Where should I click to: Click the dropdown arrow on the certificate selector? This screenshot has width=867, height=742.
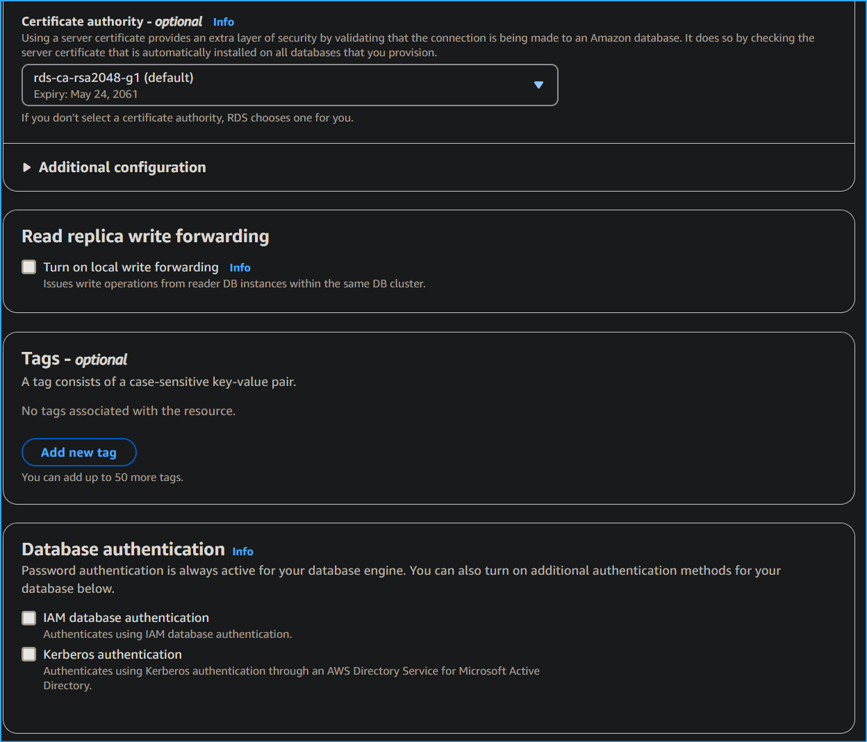pos(538,85)
